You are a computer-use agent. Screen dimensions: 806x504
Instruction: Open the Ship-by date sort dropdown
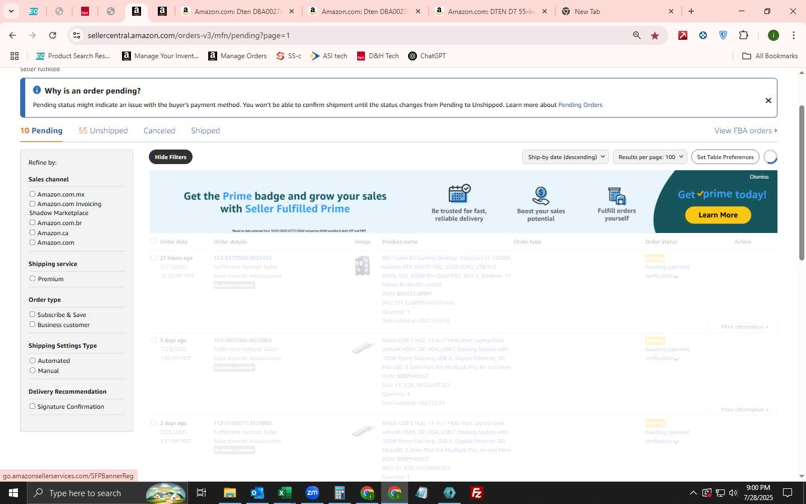tap(565, 157)
